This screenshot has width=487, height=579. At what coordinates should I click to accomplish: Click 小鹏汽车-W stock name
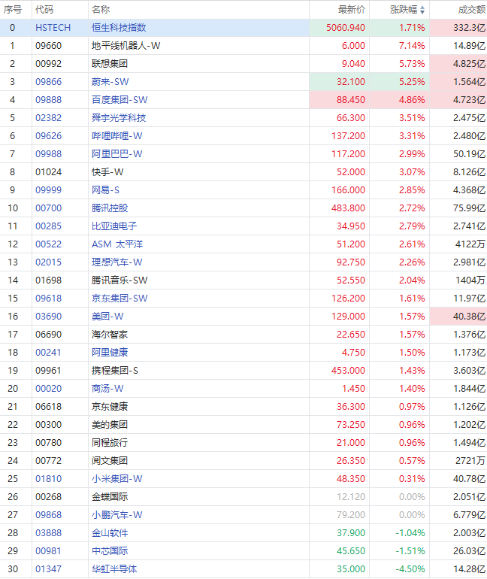click(116, 515)
